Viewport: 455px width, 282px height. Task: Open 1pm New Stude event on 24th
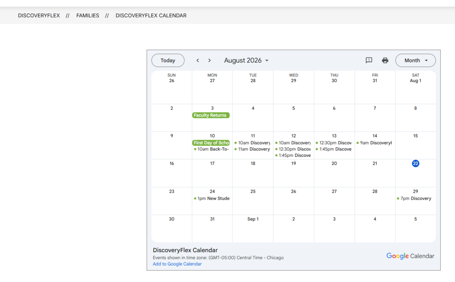coord(212,198)
